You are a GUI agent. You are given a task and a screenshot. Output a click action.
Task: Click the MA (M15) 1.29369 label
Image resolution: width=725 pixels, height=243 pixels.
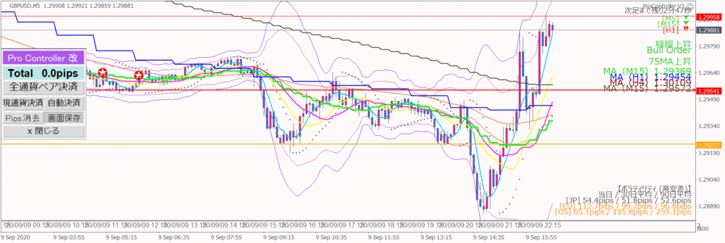(647, 70)
